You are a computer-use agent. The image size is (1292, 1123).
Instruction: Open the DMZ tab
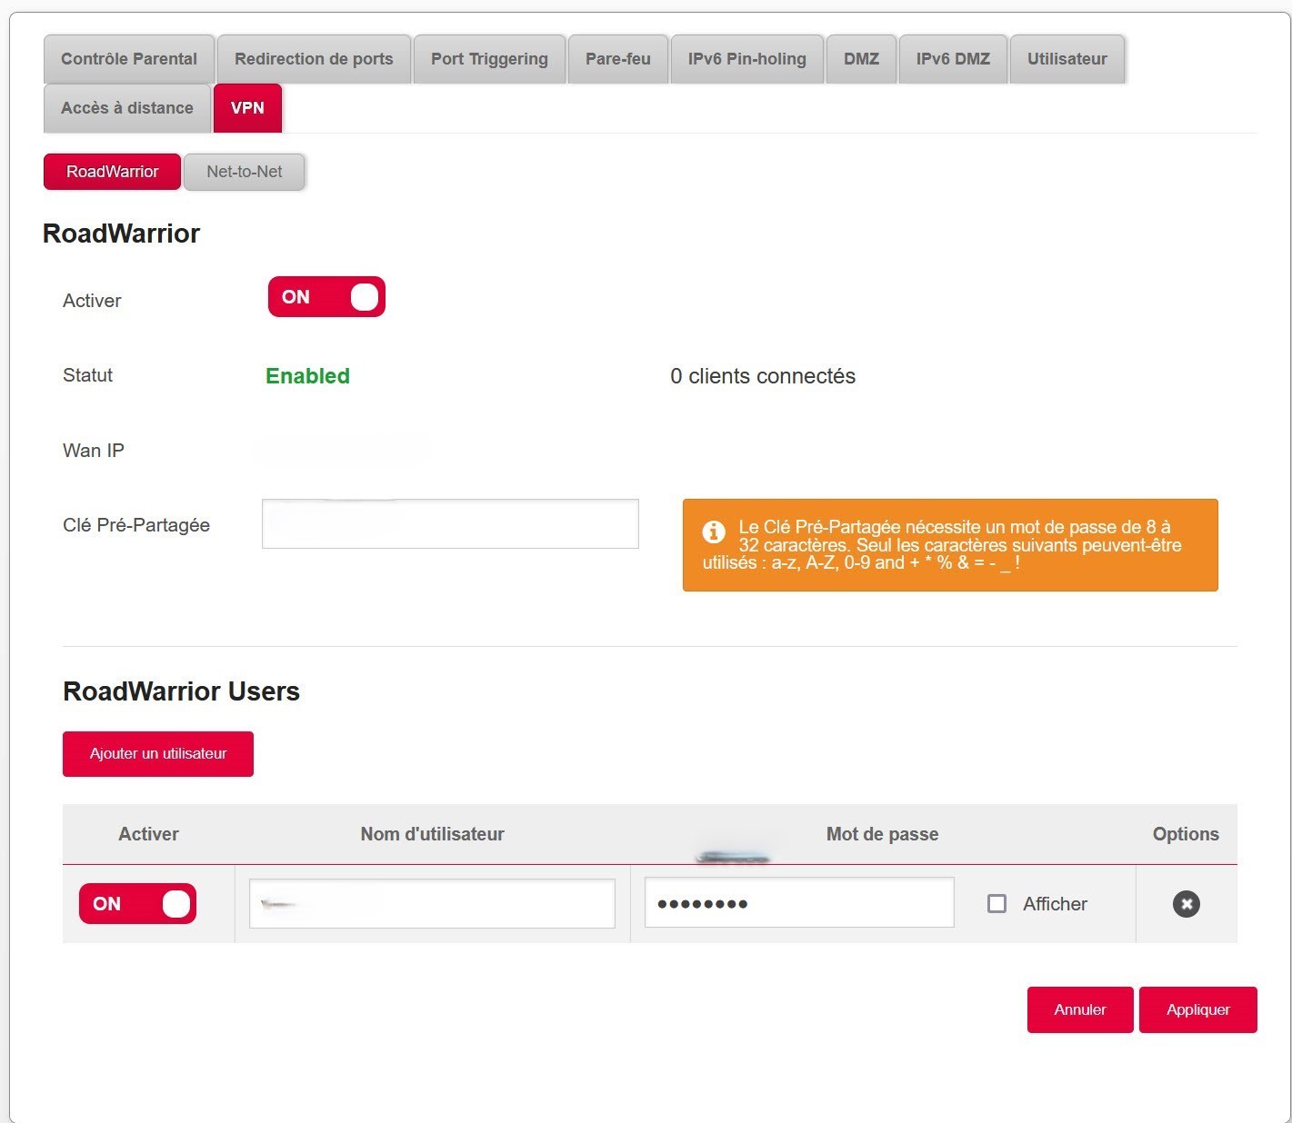point(861,59)
